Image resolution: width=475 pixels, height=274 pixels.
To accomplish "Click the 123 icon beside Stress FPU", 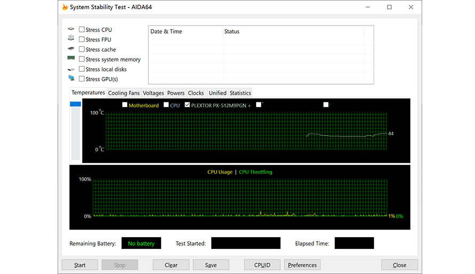I will click(x=71, y=39).
